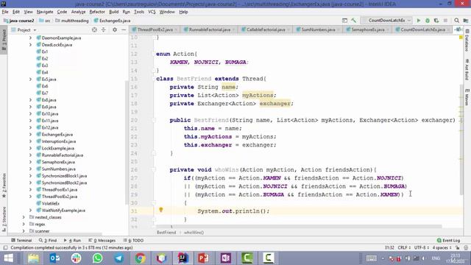Open Telegram from the taskbar
This screenshot has height=265, width=471.
119,258
